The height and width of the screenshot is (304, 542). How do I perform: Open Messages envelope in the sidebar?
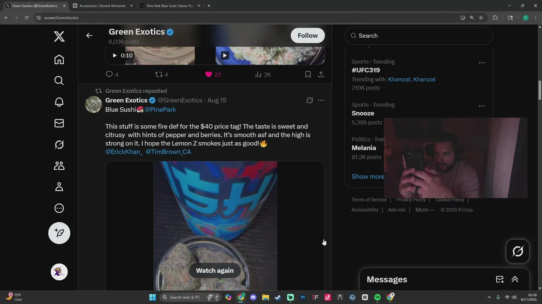[59, 123]
